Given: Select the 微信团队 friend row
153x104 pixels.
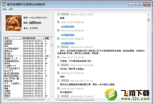Looking at the screenshot, I should (27, 43).
